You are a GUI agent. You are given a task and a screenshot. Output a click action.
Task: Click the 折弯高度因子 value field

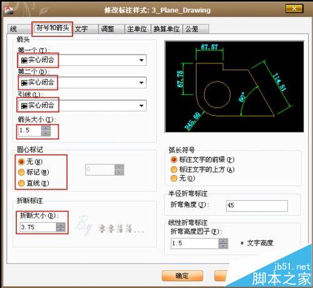click(x=195, y=243)
